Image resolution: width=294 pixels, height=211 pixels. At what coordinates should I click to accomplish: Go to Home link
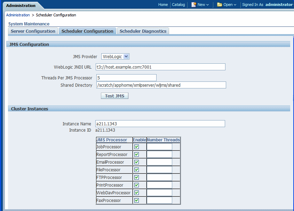pyautogui.click(x=163, y=5)
